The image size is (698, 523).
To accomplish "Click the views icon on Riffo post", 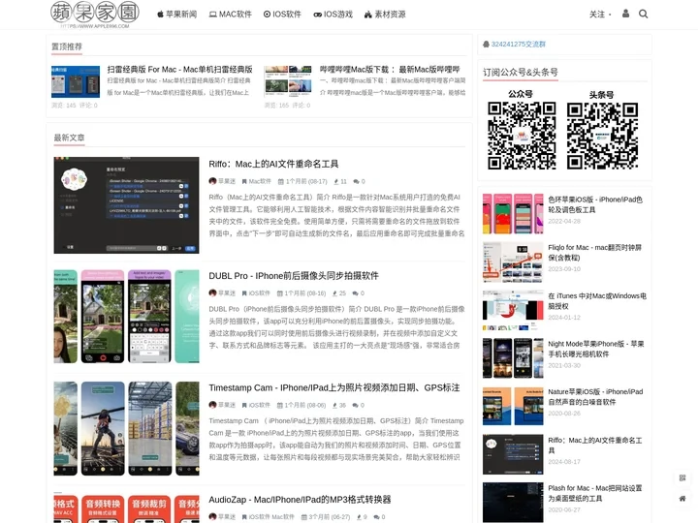I will pos(336,181).
